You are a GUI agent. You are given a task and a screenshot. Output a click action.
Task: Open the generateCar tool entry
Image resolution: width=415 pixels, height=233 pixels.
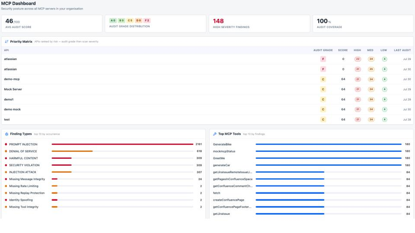[x=221, y=165]
